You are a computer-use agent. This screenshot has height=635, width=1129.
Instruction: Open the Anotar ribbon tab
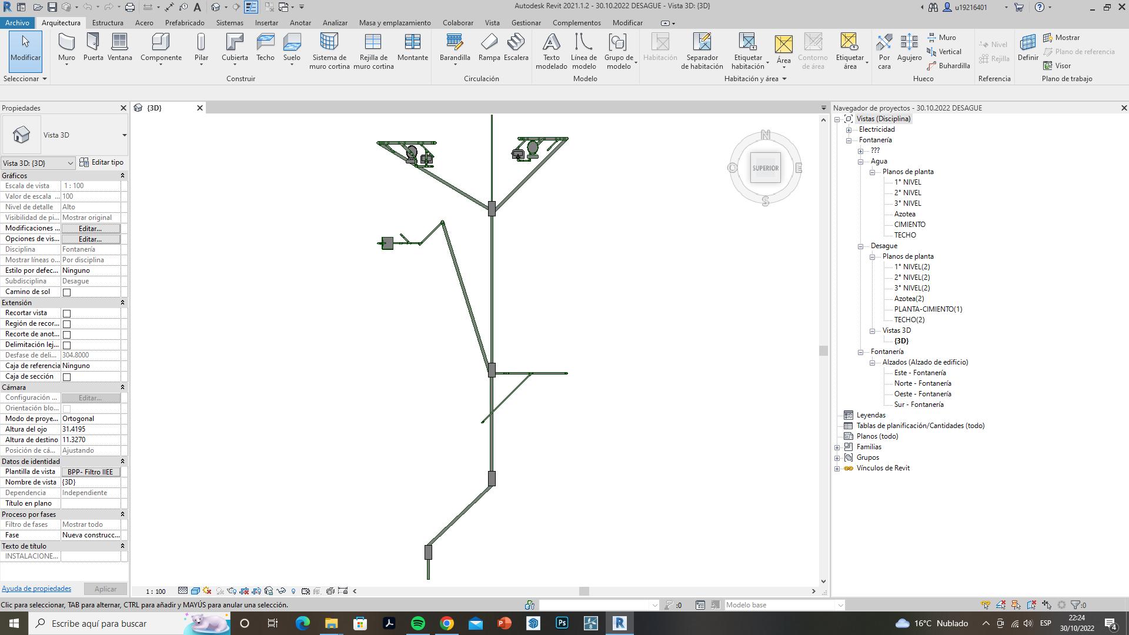pos(300,23)
